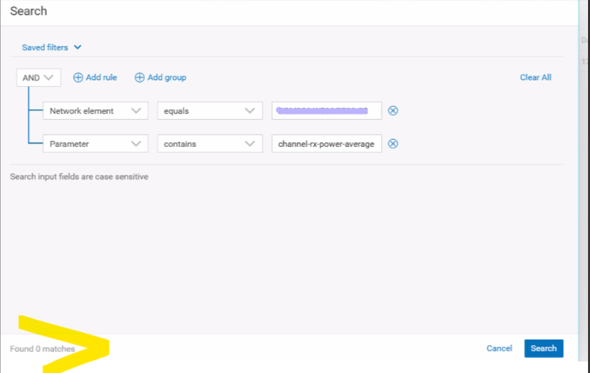Open the AND operator dropdown
The height and width of the screenshot is (373, 590).
click(x=38, y=78)
